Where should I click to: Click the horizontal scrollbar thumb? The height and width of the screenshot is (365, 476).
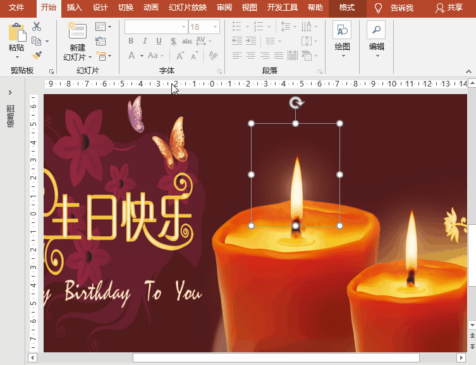tap(276, 357)
